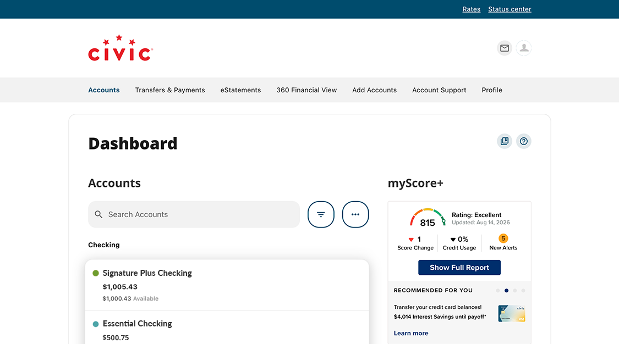The width and height of the screenshot is (619, 344).
Task: Open the user profile avatar icon
Action: point(524,48)
